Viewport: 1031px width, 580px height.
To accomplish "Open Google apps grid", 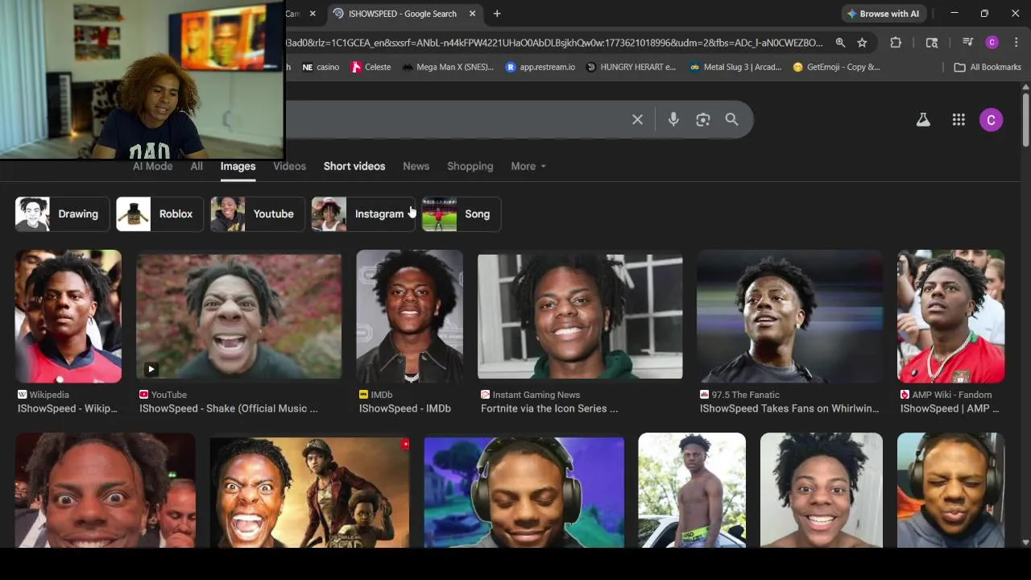I will tap(959, 120).
